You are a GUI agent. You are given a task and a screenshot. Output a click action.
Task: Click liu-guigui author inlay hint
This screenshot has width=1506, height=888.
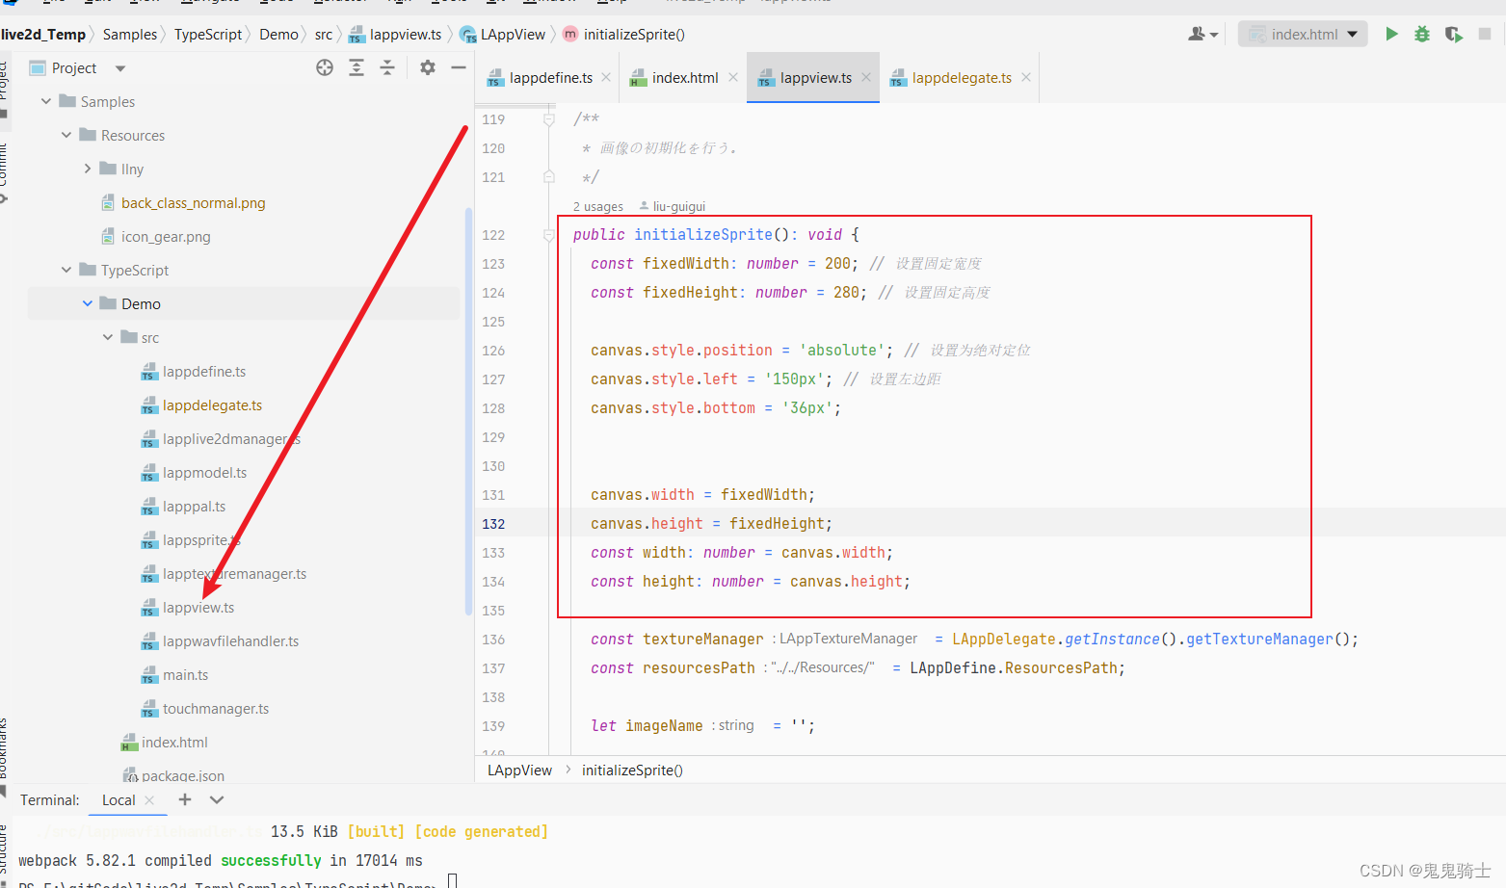673,206
